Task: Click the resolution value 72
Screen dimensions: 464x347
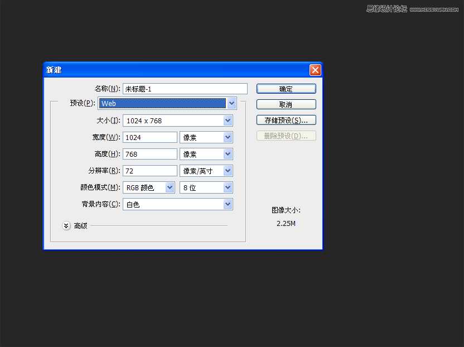Action: (x=148, y=170)
